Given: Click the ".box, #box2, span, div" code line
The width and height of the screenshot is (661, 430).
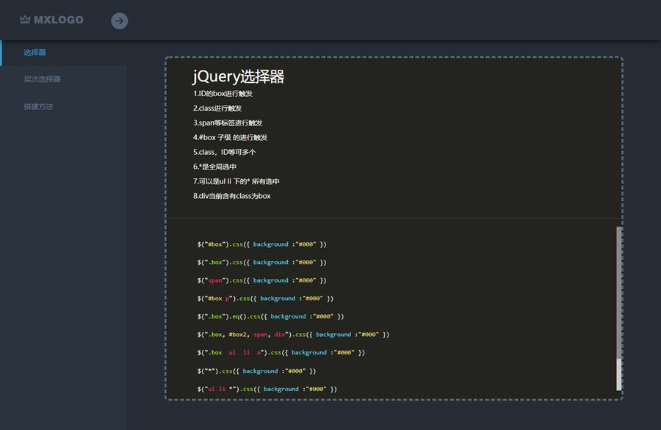Looking at the screenshot, I should tap(292, 335).
